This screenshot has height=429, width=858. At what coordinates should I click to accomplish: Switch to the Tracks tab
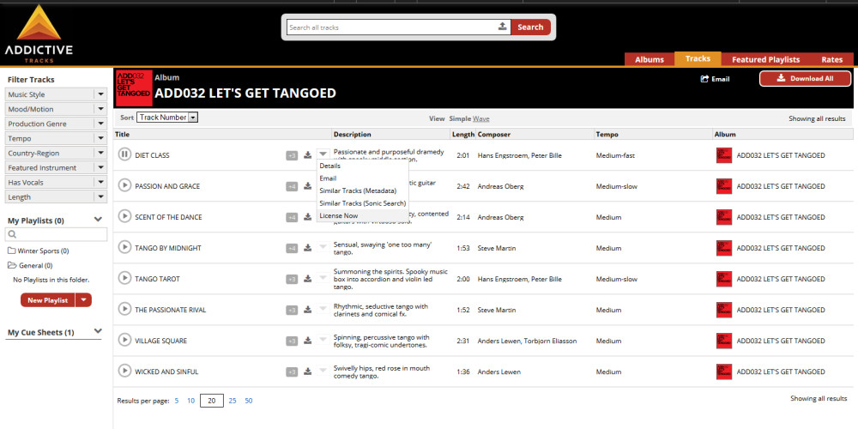(698, 58)
